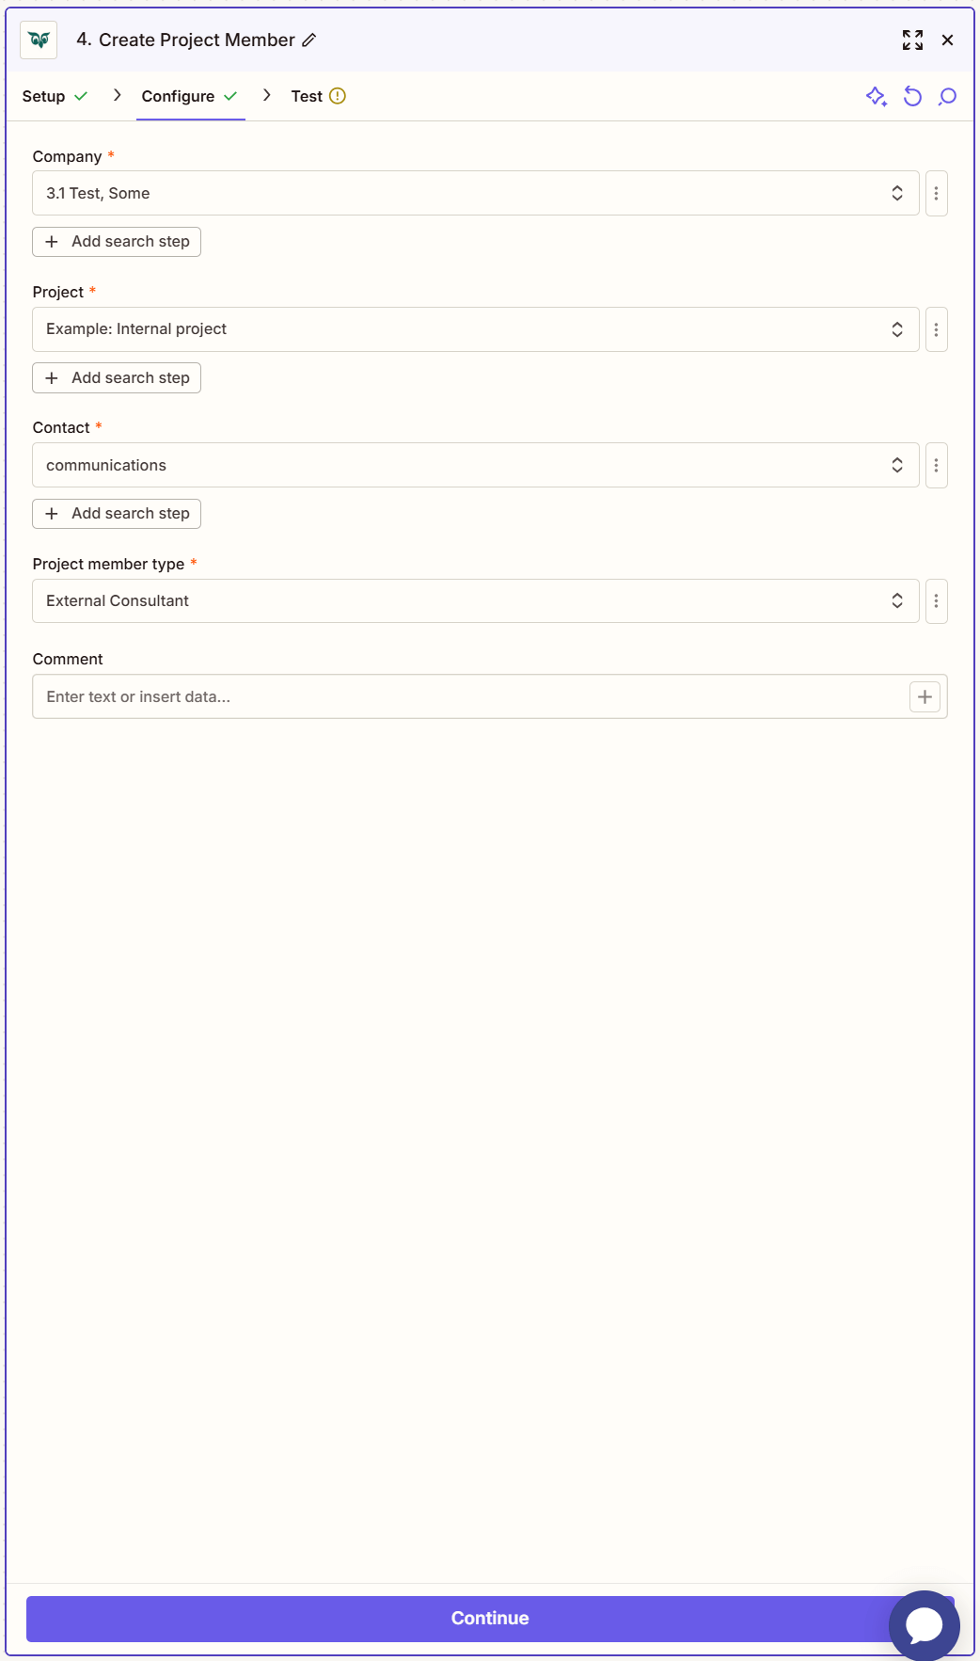This screenshot has width=980, height=1661.
Task: Open search using the magnifier icon
Action: click(x=948, y=95)
